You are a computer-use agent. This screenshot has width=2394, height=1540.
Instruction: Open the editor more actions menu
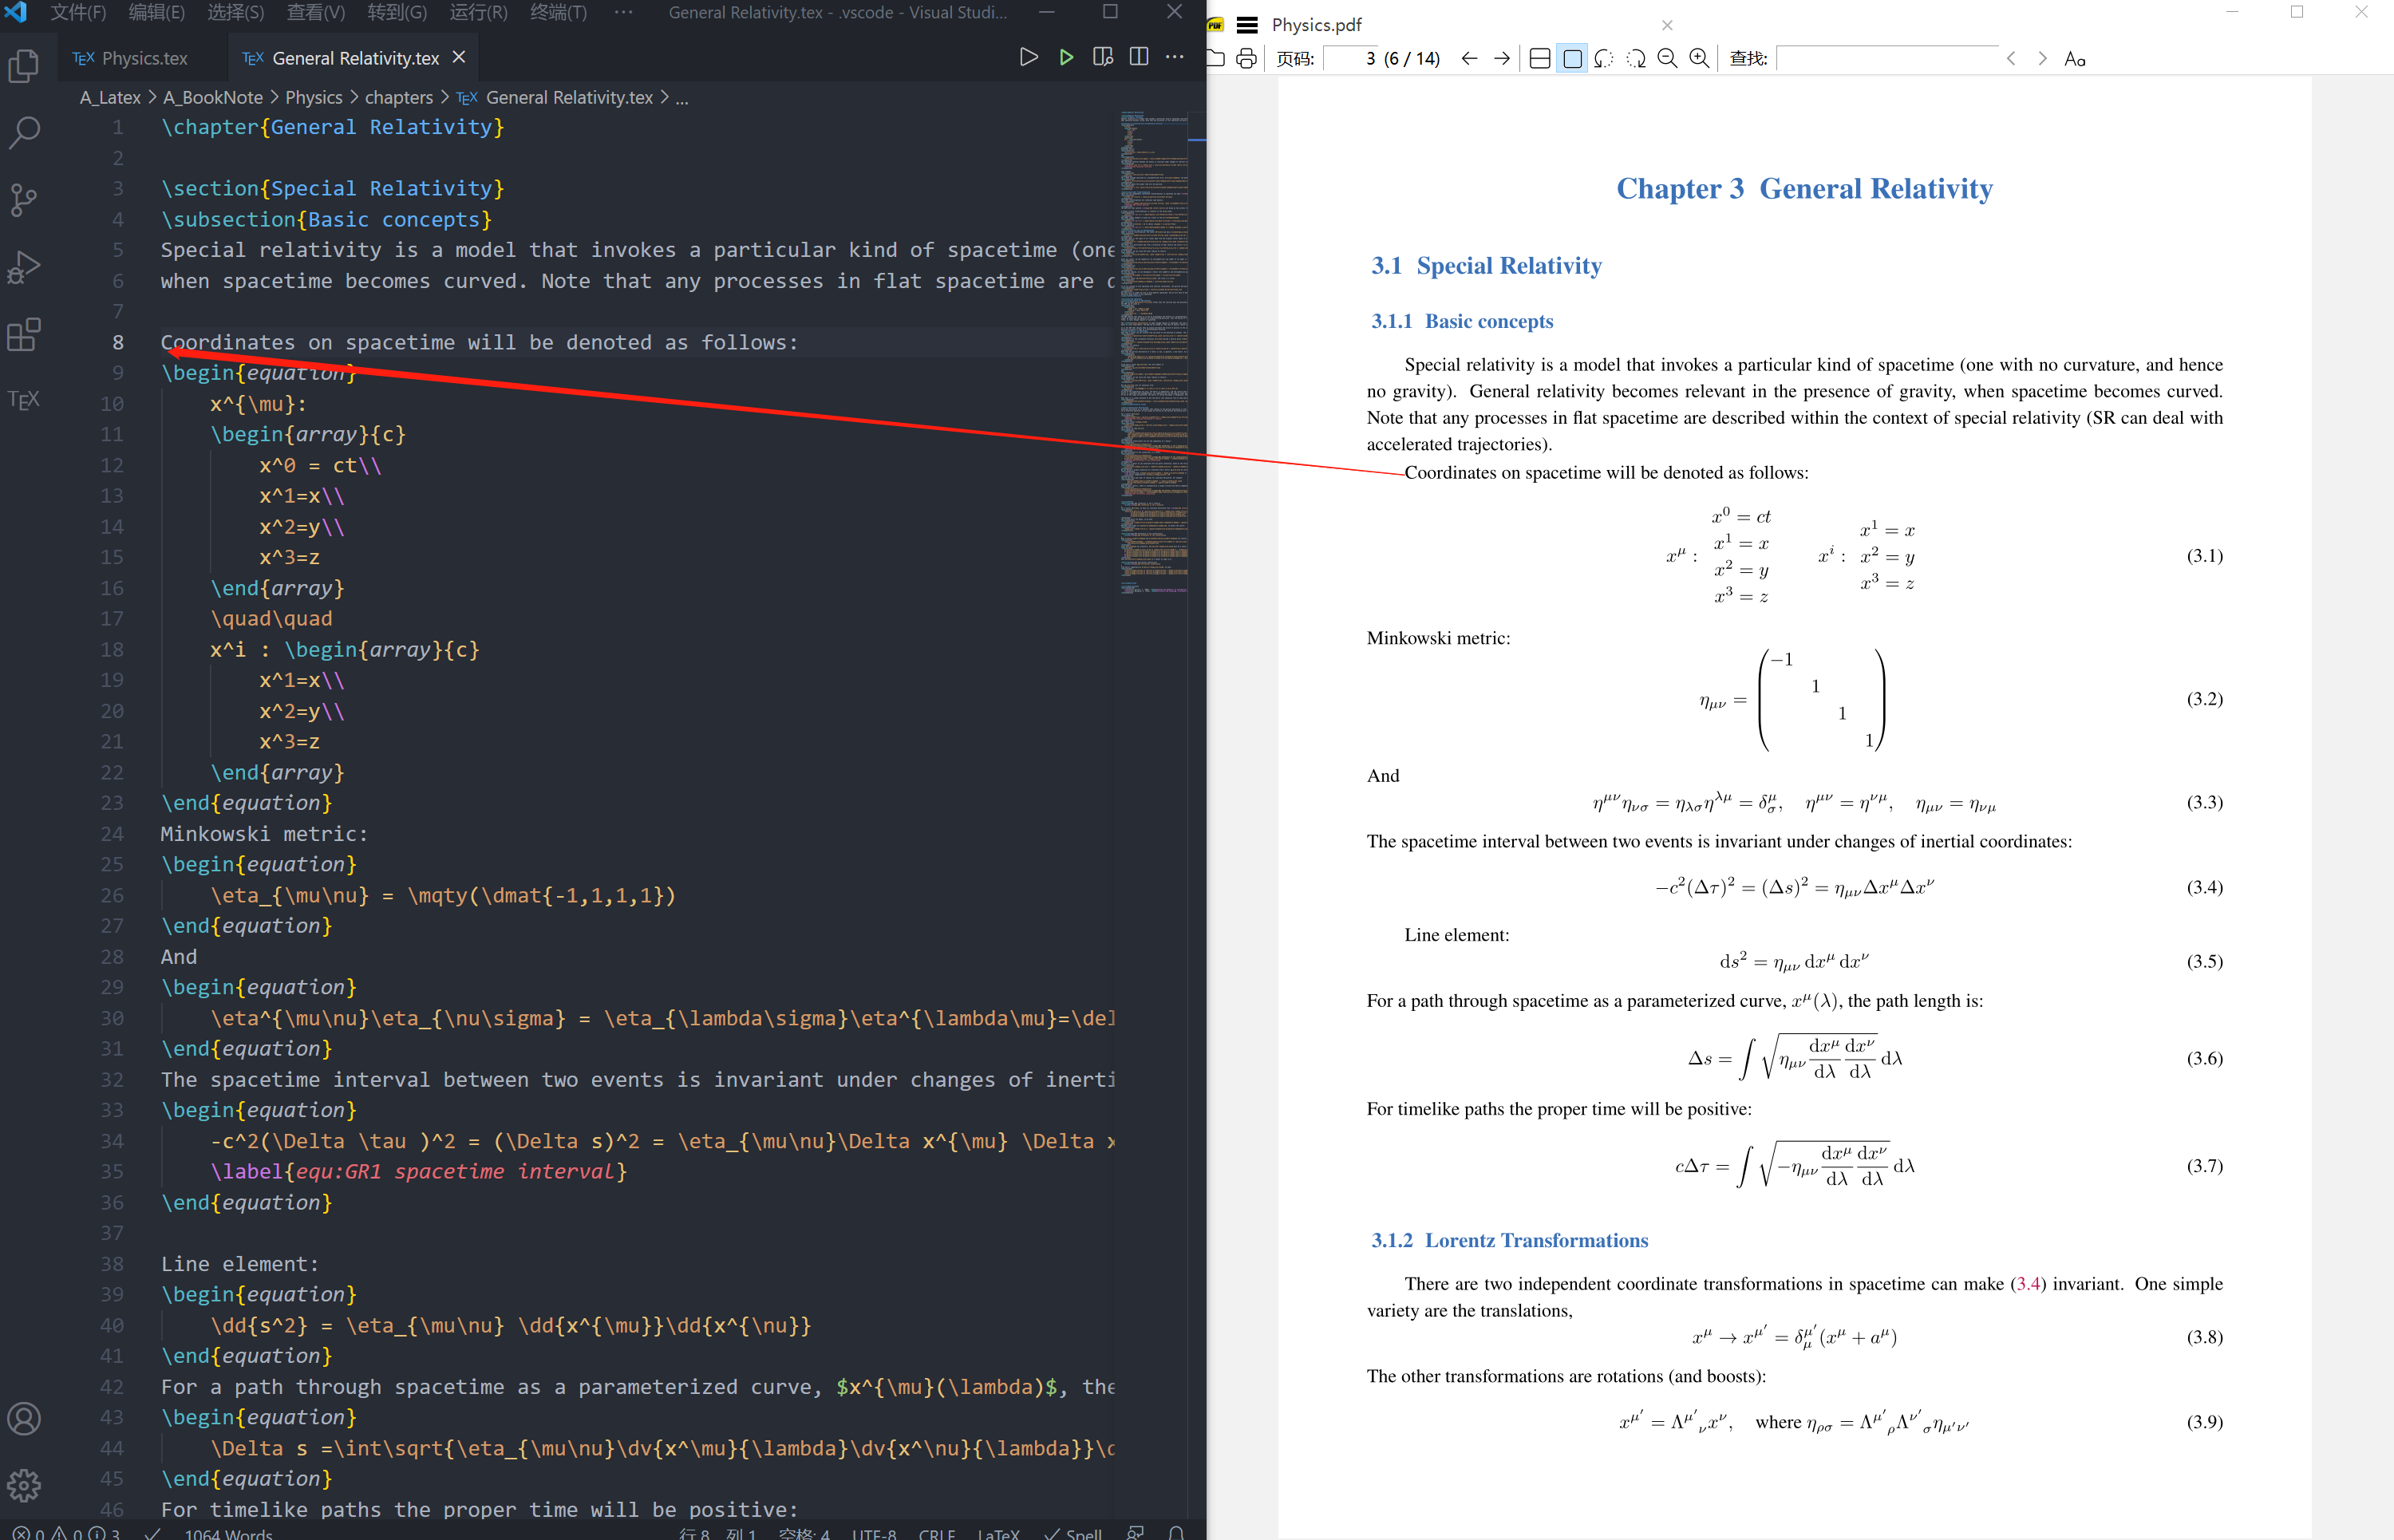[1174, 57]
